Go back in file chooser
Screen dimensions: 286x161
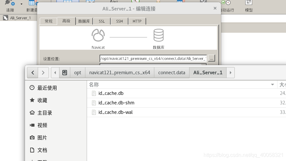pyautogui.click(x=33, y=73)
